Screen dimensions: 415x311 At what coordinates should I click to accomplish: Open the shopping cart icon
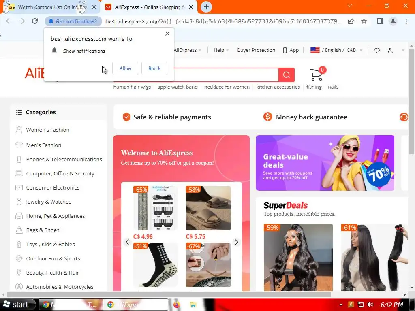317,74
